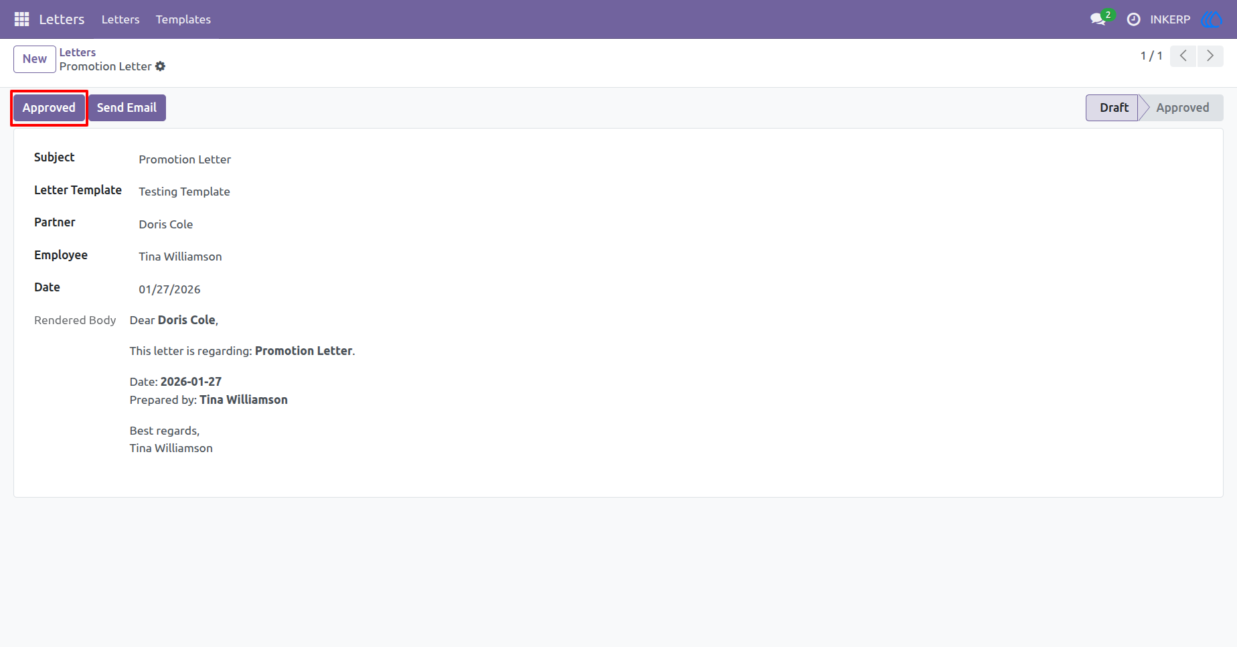The height and width of the screenshot is (647, 1237).
Task: Go to next record arrow
Action: click(x=1210, y=56)
